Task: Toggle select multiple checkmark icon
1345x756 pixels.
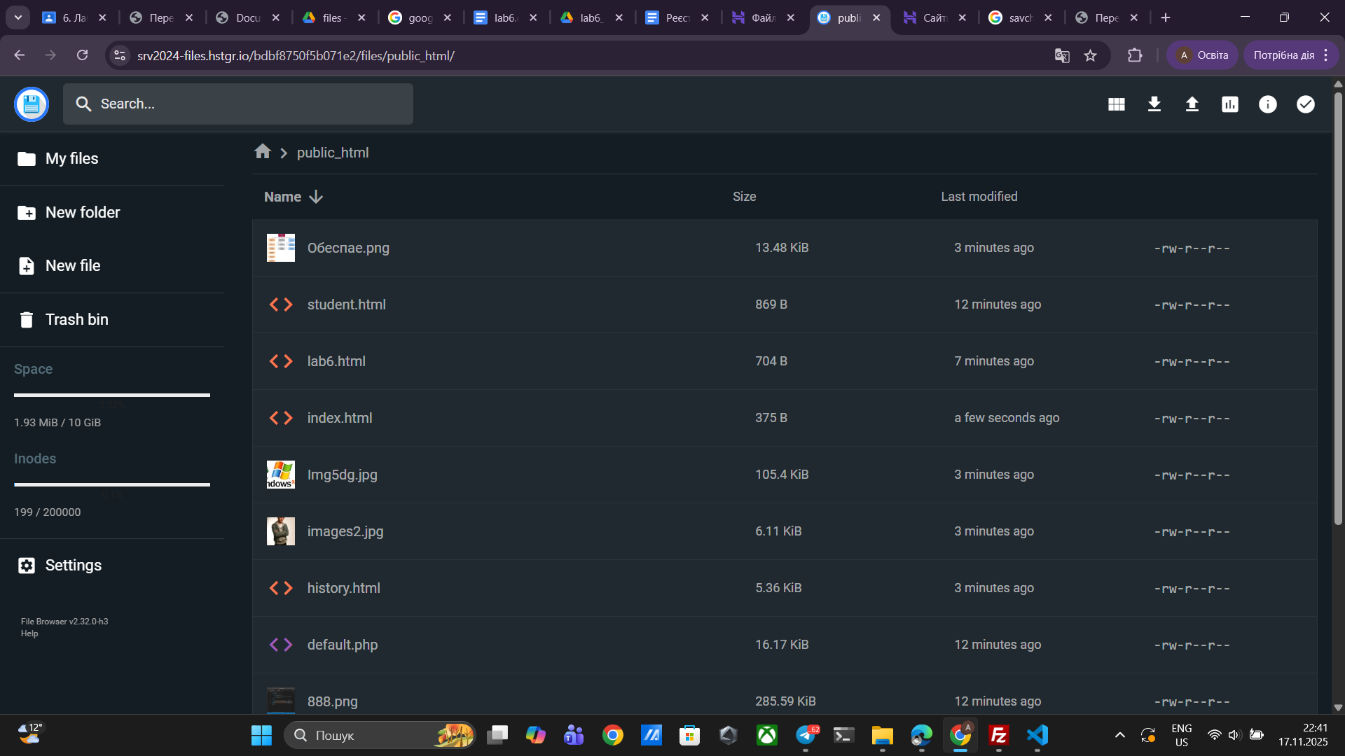Action: click(1305, 104)
